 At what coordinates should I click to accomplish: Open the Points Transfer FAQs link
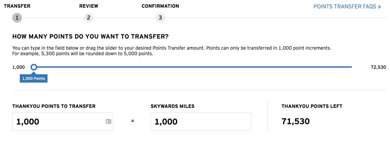coord(347,7)
